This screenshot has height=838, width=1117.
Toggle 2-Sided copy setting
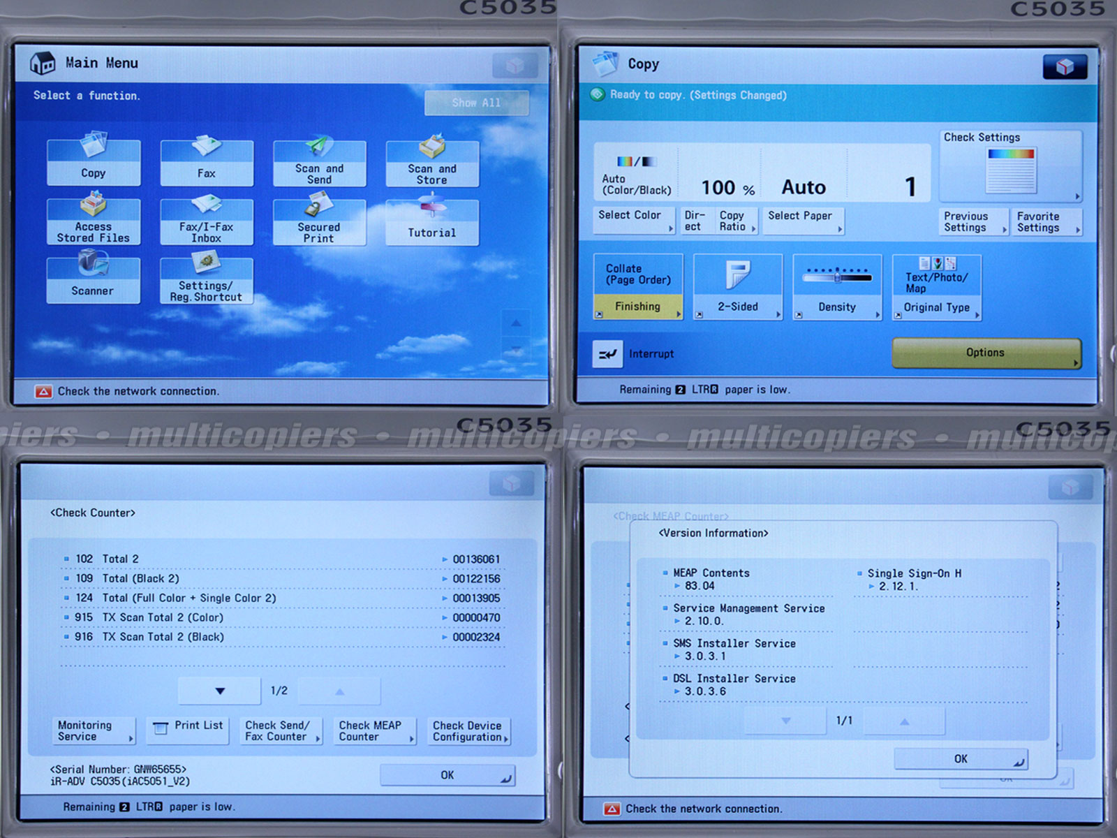738,287
